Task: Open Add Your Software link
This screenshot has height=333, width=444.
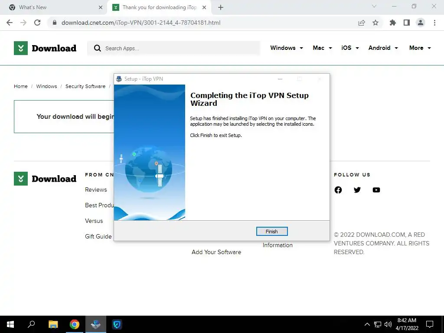Action: [216, 252]
